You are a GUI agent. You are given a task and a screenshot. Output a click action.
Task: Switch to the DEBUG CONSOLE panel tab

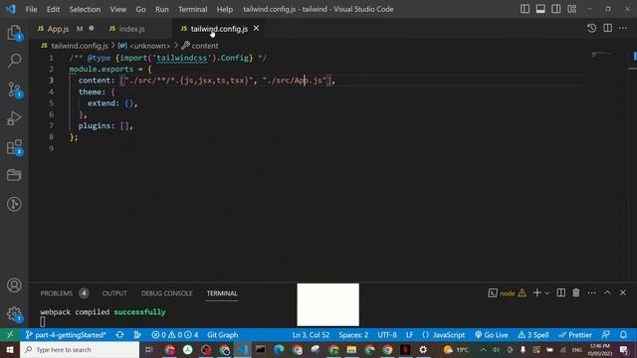[x=166, y=293]
